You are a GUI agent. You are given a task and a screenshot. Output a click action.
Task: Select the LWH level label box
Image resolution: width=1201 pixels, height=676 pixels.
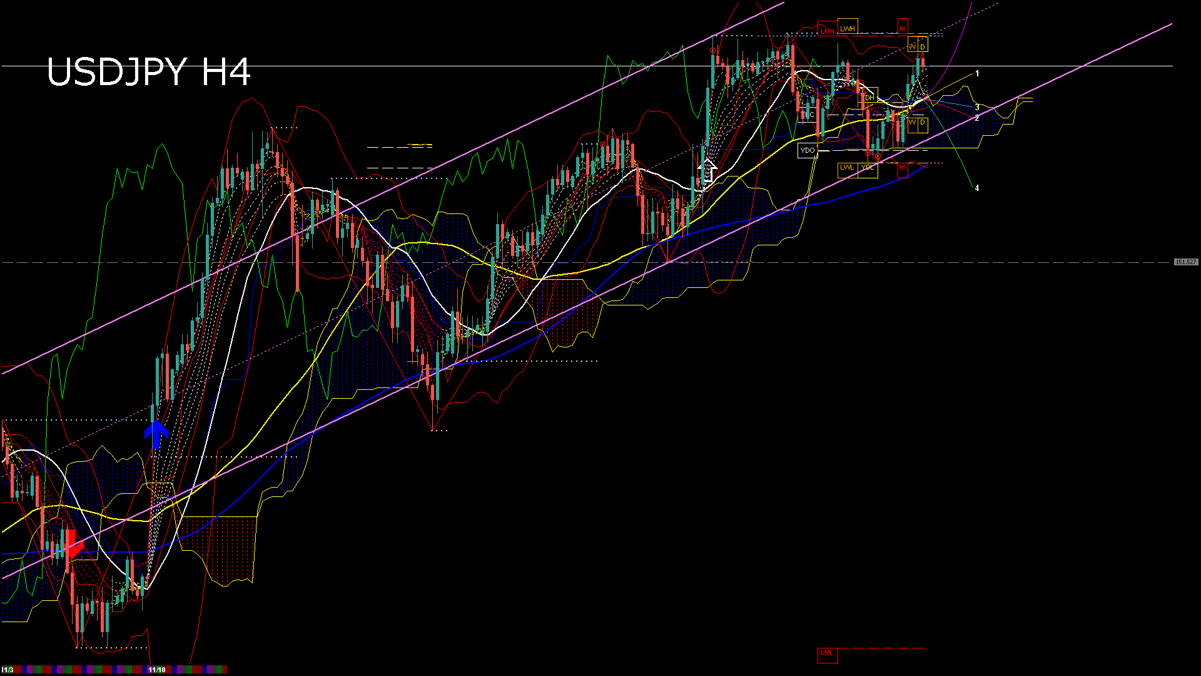pos(847,29)
